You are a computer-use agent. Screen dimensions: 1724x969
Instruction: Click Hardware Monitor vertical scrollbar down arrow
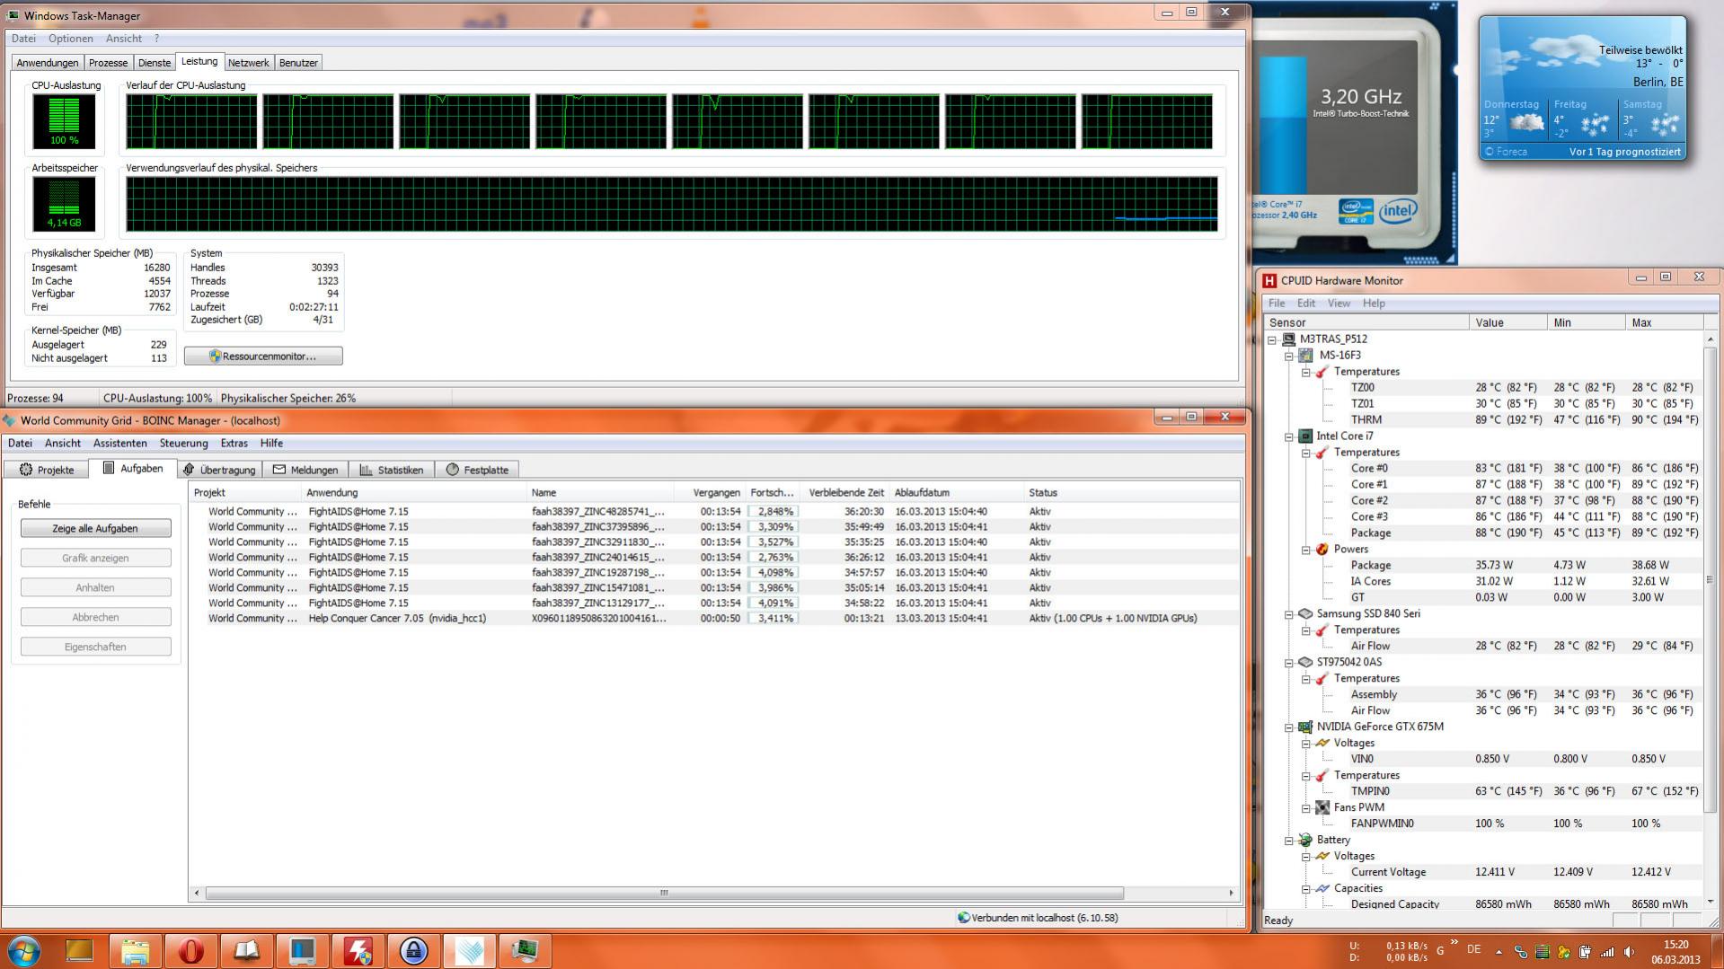tap(1710, 901)
